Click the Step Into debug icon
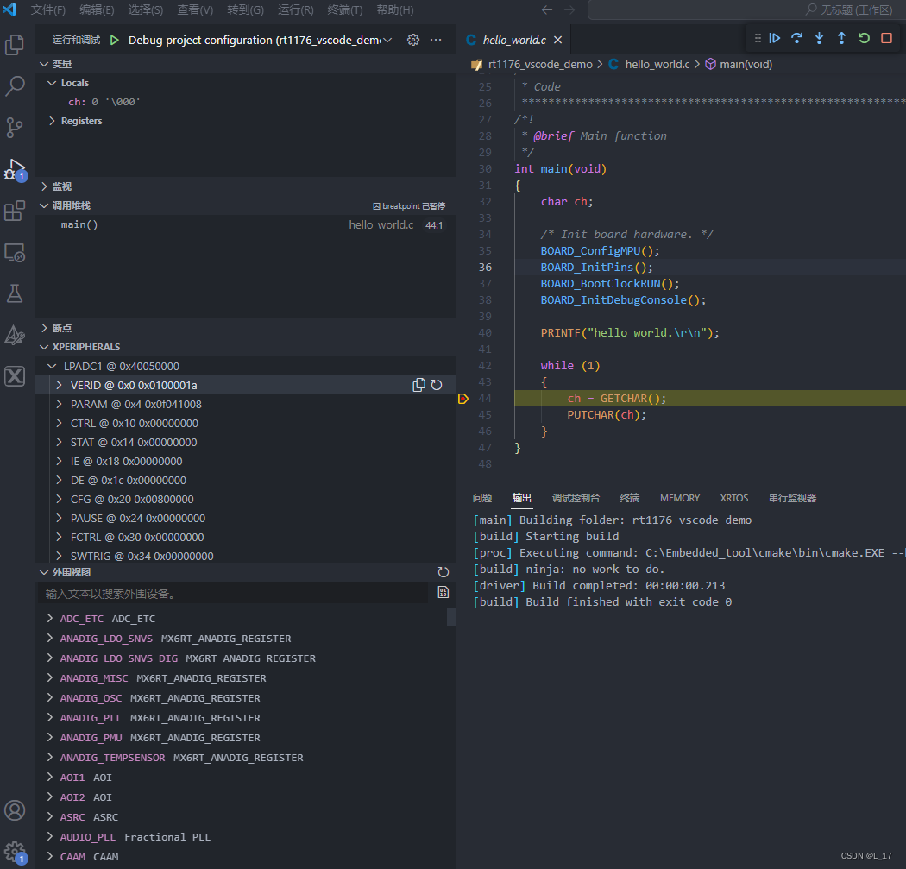 (x=818, y=38)
